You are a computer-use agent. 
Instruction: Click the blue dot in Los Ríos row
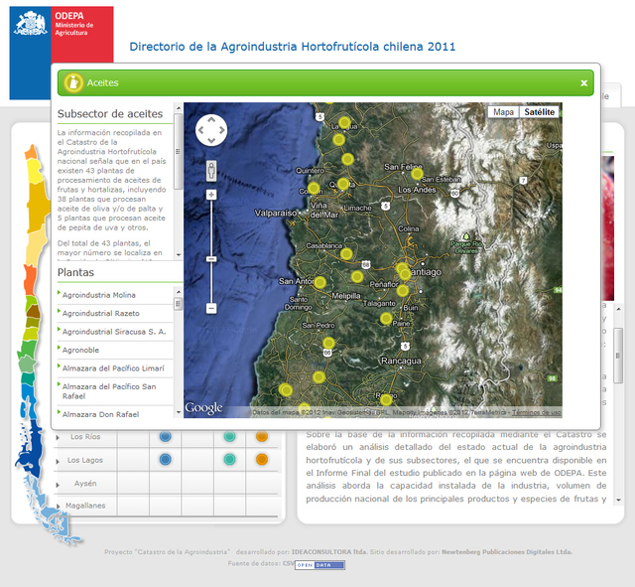click(x=166, y=437)
